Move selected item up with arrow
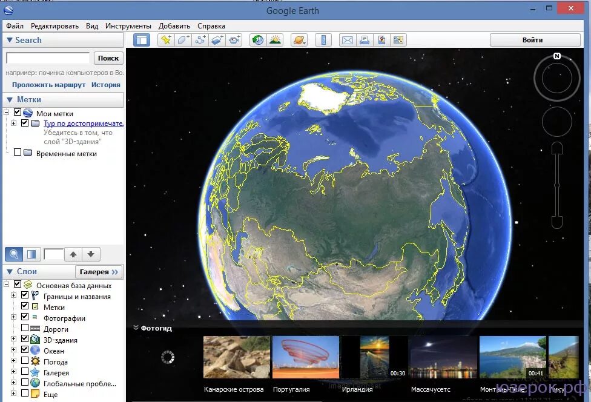 tap(73, 254)
